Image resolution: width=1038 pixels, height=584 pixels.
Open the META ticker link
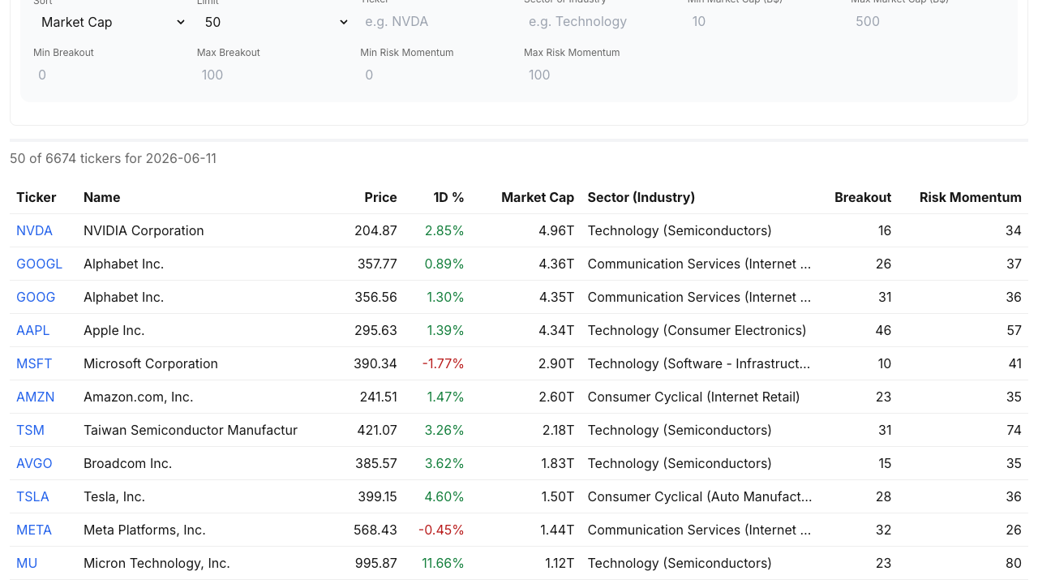[34, 530]
